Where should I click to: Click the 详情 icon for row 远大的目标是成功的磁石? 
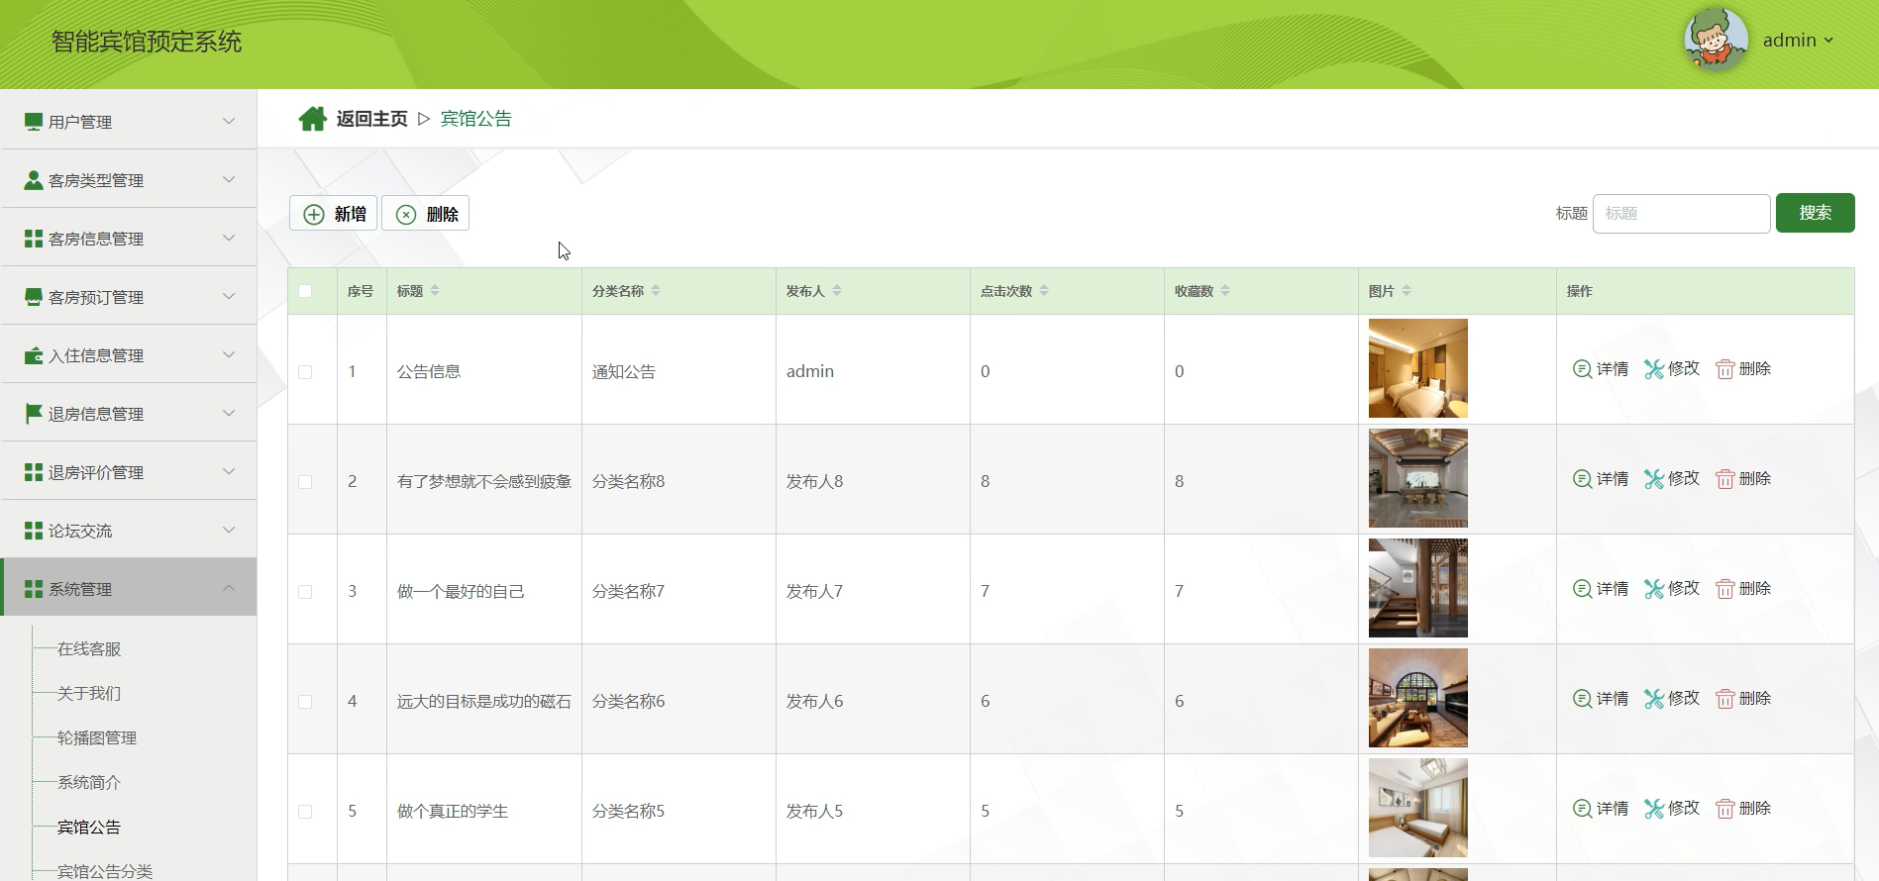point(1583,699)
